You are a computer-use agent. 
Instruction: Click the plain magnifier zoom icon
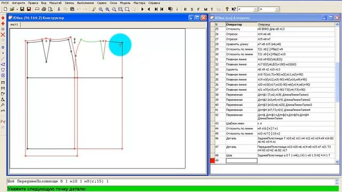click(x=114, y=9)
